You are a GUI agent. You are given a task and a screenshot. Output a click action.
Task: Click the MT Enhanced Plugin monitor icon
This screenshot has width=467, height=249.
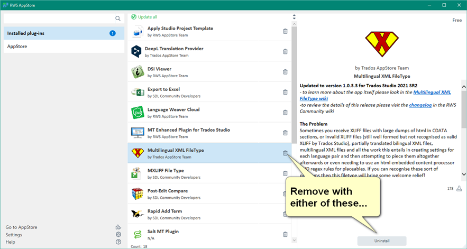138,133
